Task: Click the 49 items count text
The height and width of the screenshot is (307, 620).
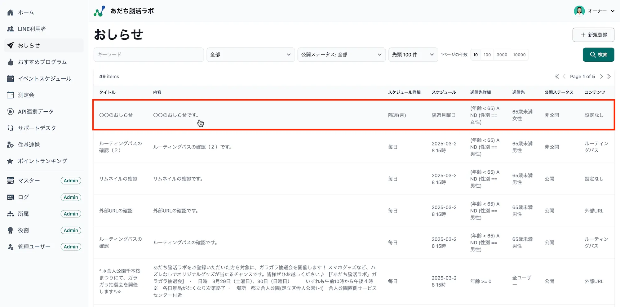Action: tap(109, 77)
